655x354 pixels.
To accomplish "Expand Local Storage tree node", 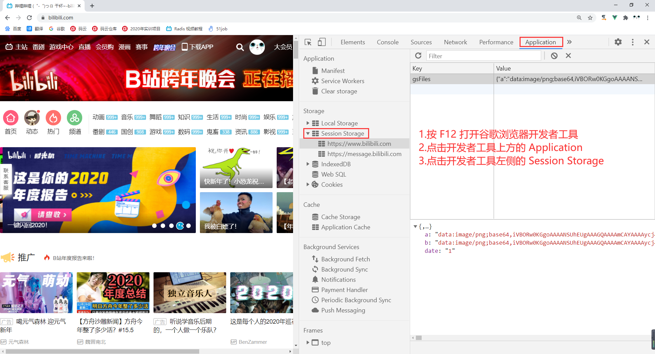I will 308,123.
